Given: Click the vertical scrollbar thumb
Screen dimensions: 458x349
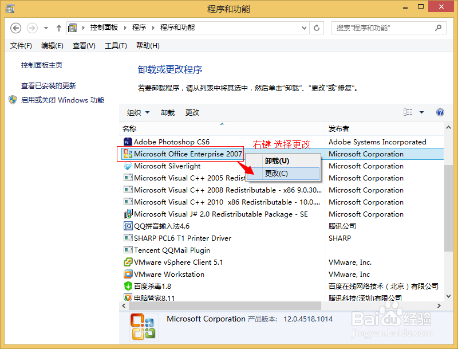Looking at the screenshot, I should pos(448,208).
